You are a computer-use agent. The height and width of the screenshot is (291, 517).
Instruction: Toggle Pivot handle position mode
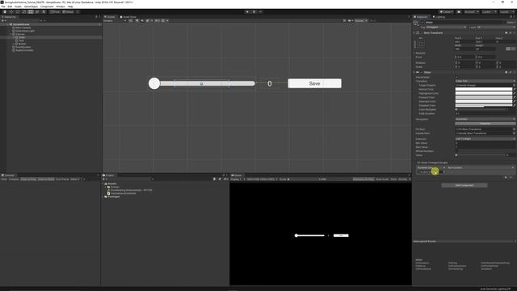click(55, 12)
